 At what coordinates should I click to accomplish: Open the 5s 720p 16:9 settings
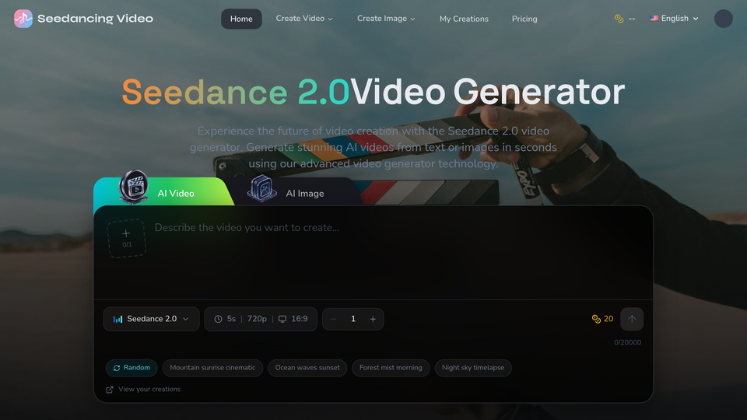261,319
